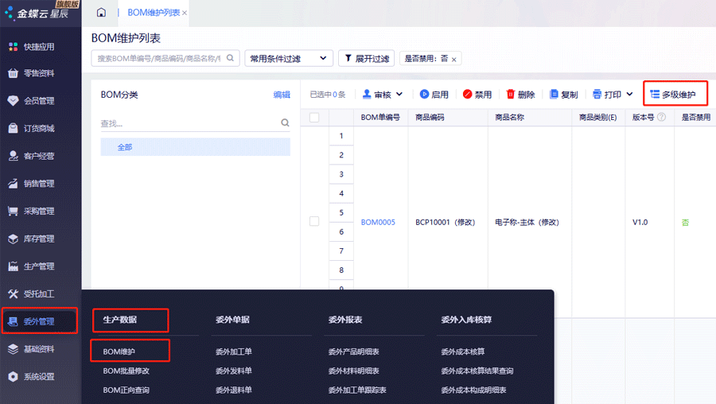Open 委外发料单 menu item
This screenshot has width=716, height=404.
pos(233,371)
